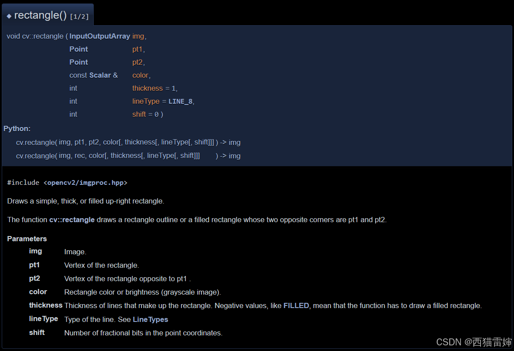Click the 'lineType' parameter in C++ signature
Viewport: 514px width, 351px height.
146,101
